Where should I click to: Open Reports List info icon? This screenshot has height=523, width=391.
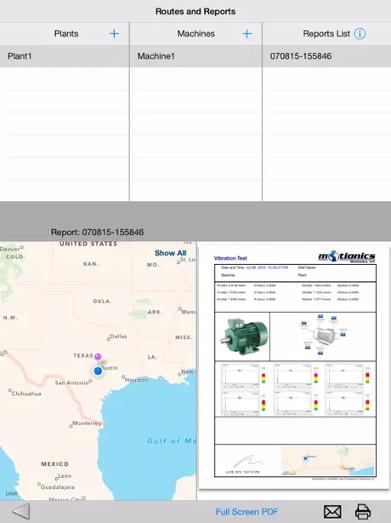coord(360,34)
